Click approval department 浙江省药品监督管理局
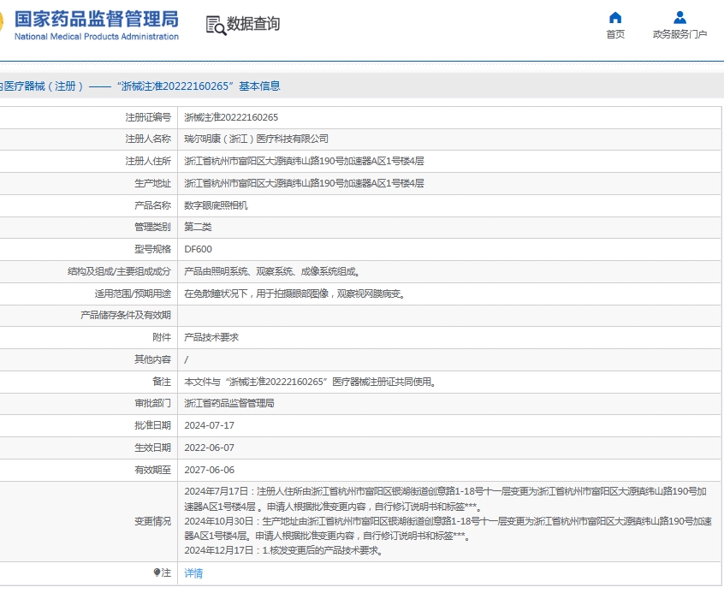 (229, 403)
